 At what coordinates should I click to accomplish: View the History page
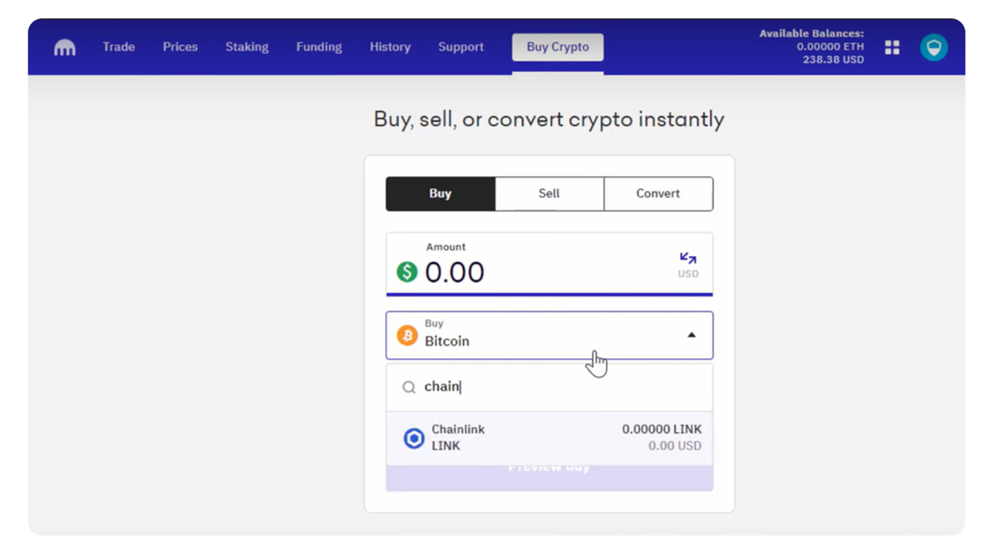(x=390, y=47)
